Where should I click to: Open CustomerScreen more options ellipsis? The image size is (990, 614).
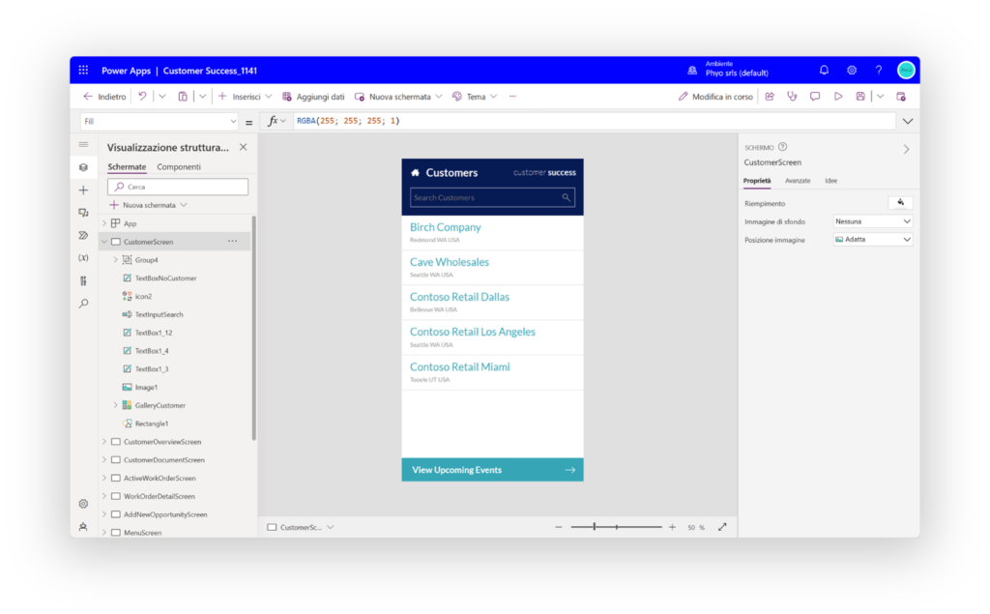click(x=232, y=242)
